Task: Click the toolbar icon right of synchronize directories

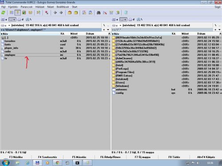Action: (118, 13)
